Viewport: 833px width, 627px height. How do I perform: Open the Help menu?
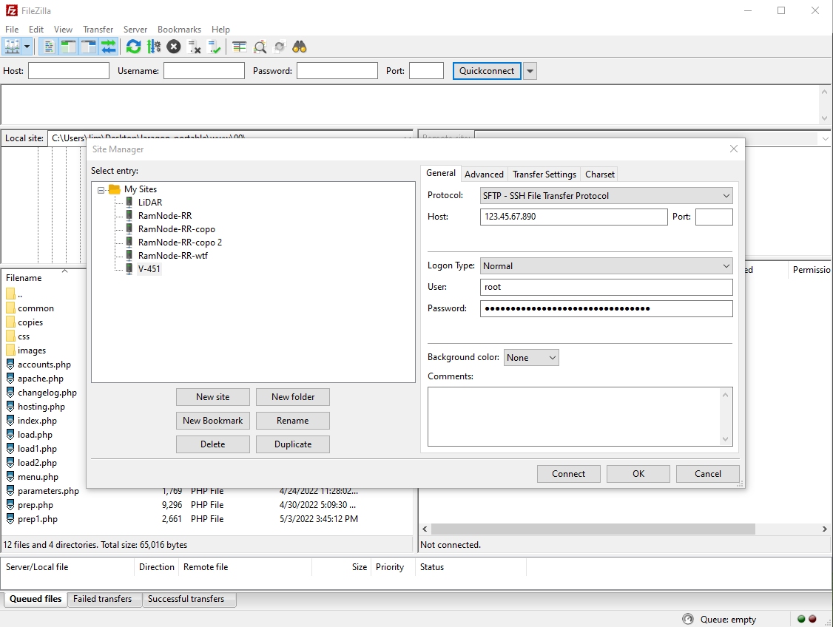pyautogui.click(x=220, y=29)
